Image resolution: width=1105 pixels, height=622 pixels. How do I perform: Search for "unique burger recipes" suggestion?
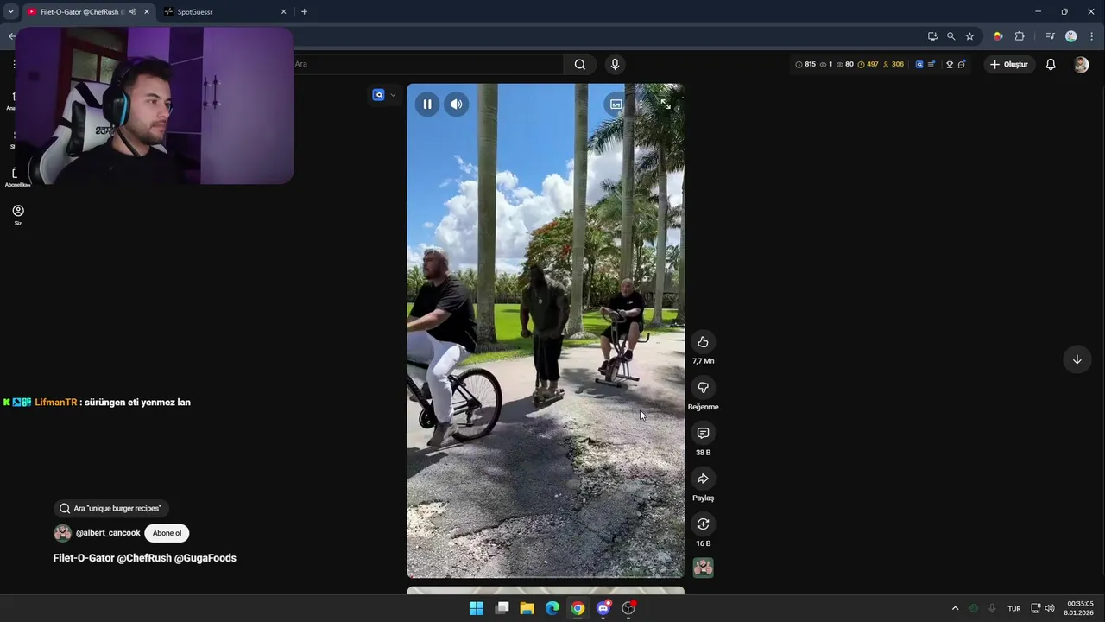[x=110, y=509]
